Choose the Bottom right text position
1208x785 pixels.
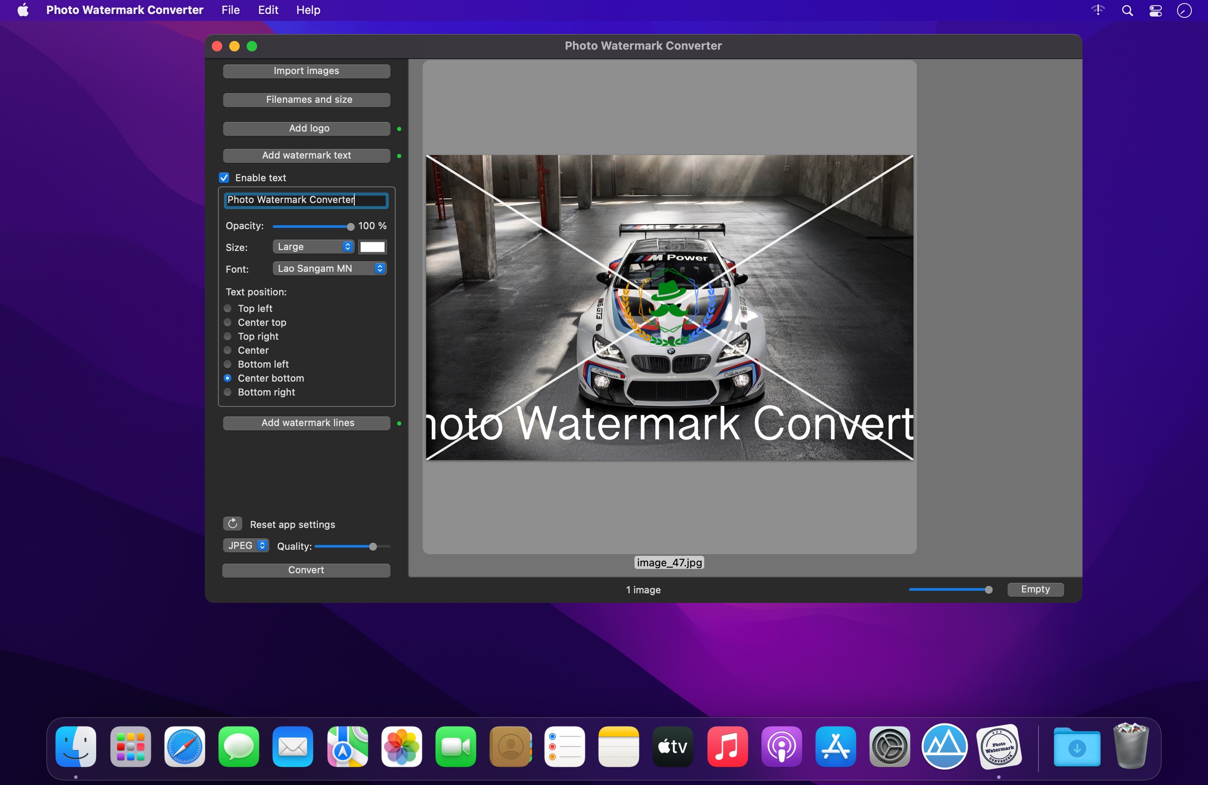click(228, 392)
